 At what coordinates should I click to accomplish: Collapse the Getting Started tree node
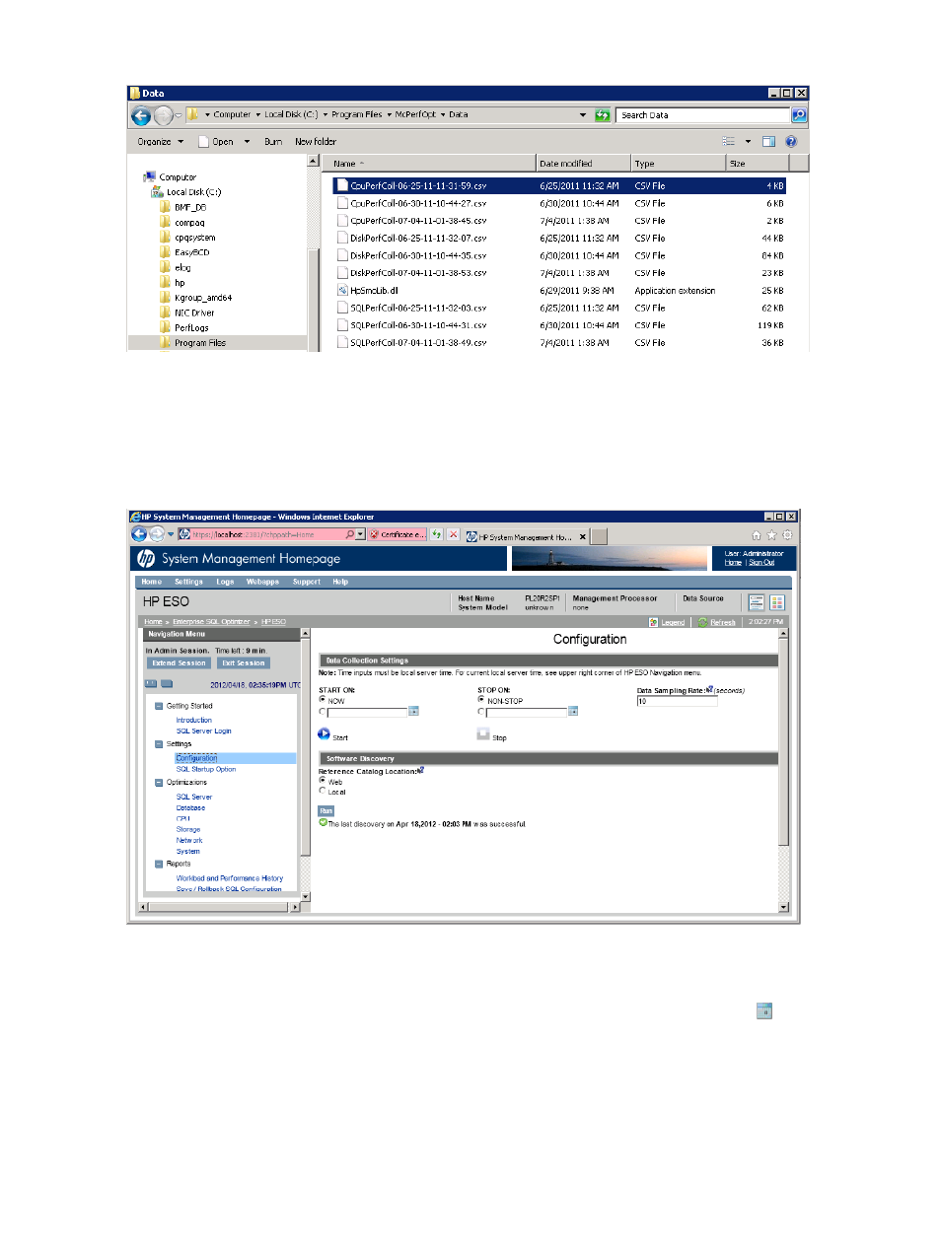click(159, 706)
